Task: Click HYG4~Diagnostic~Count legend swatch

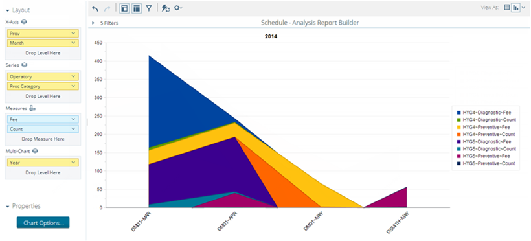Action: [458, 120]
